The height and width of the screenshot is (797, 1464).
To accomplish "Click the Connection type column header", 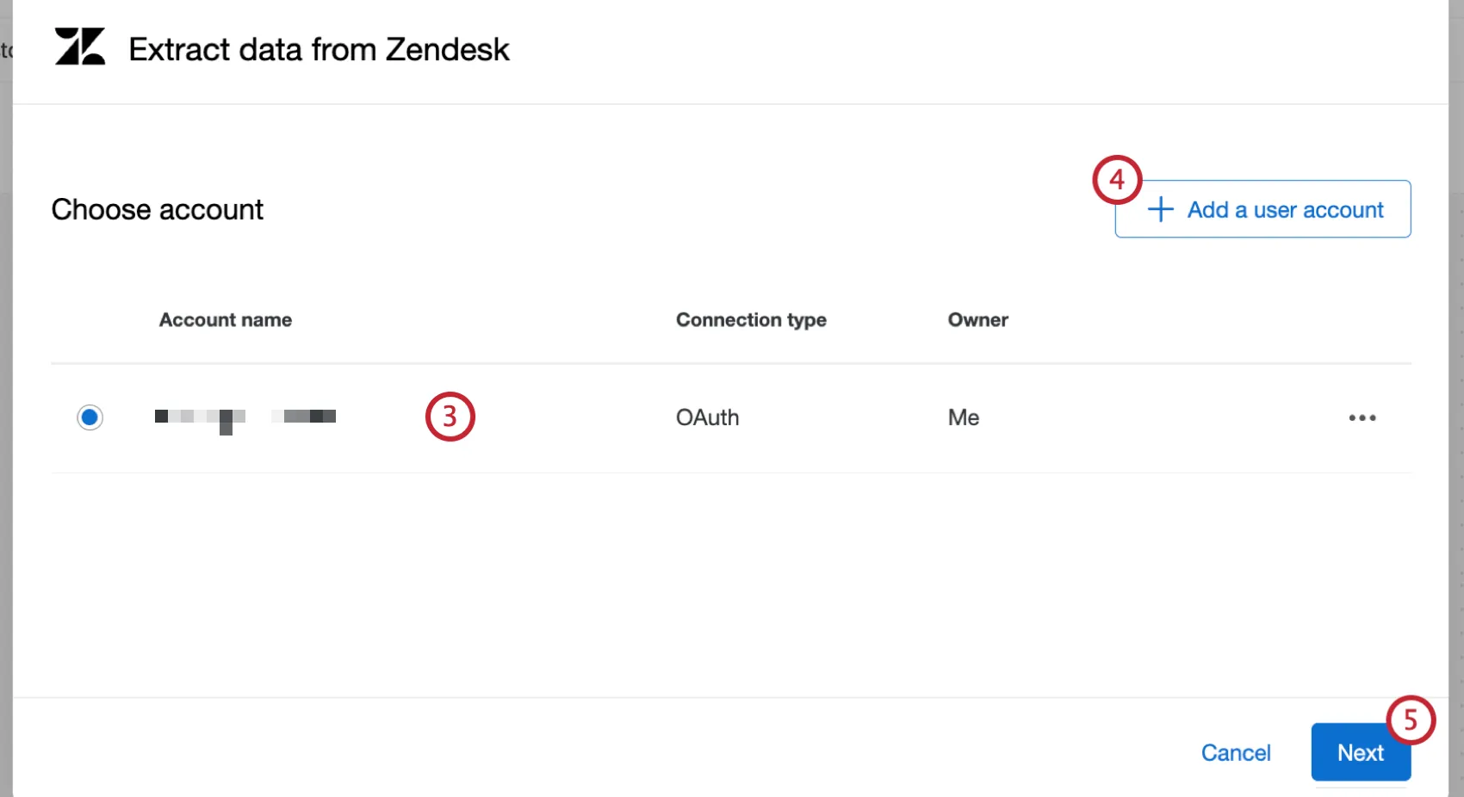I will 750,319.
